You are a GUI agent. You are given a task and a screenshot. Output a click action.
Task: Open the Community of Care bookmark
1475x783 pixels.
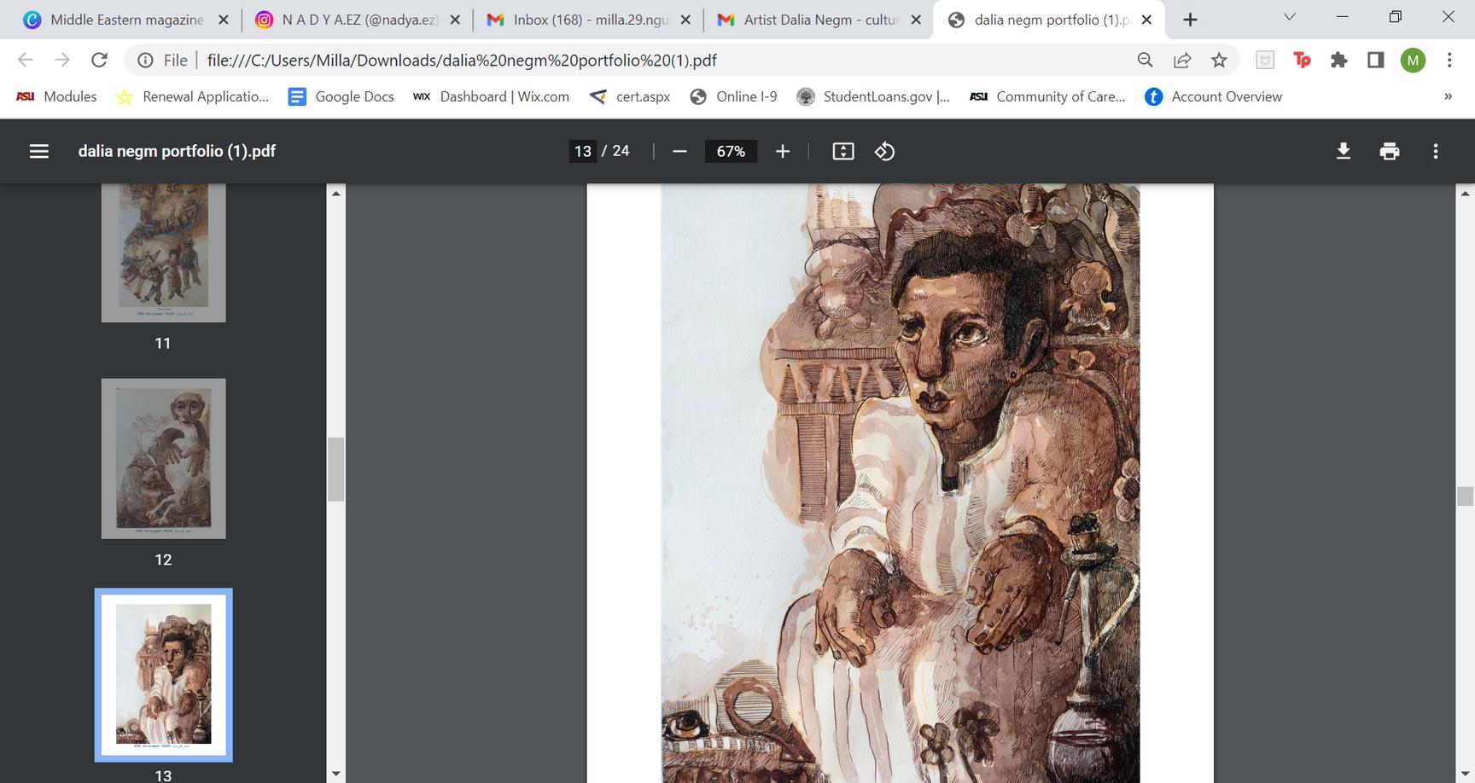click(1047, 96)
